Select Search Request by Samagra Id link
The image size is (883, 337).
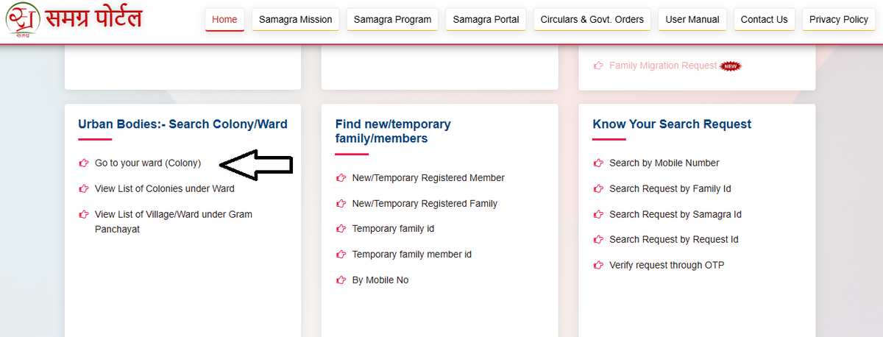coord(675,214)
